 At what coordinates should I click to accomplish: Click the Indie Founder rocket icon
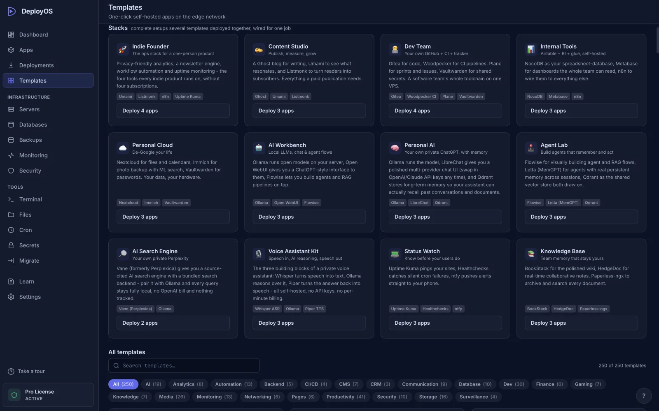point(123,49)
